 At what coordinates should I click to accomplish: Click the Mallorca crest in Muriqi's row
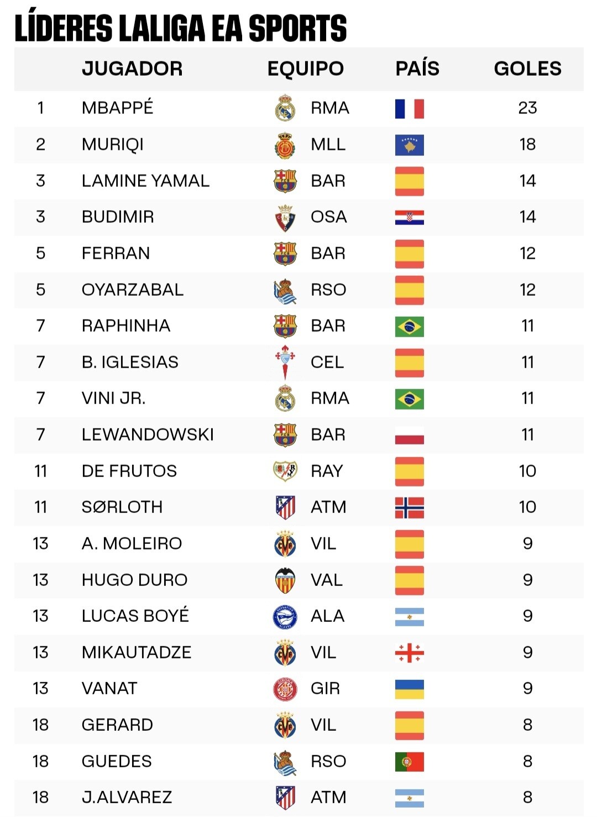[x=285, y=145]
